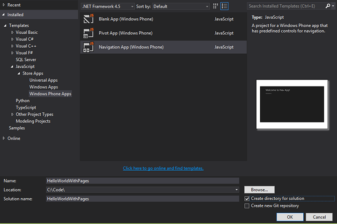
Task: Collapse the Templates tree node
Action: (x=5, y=25)
